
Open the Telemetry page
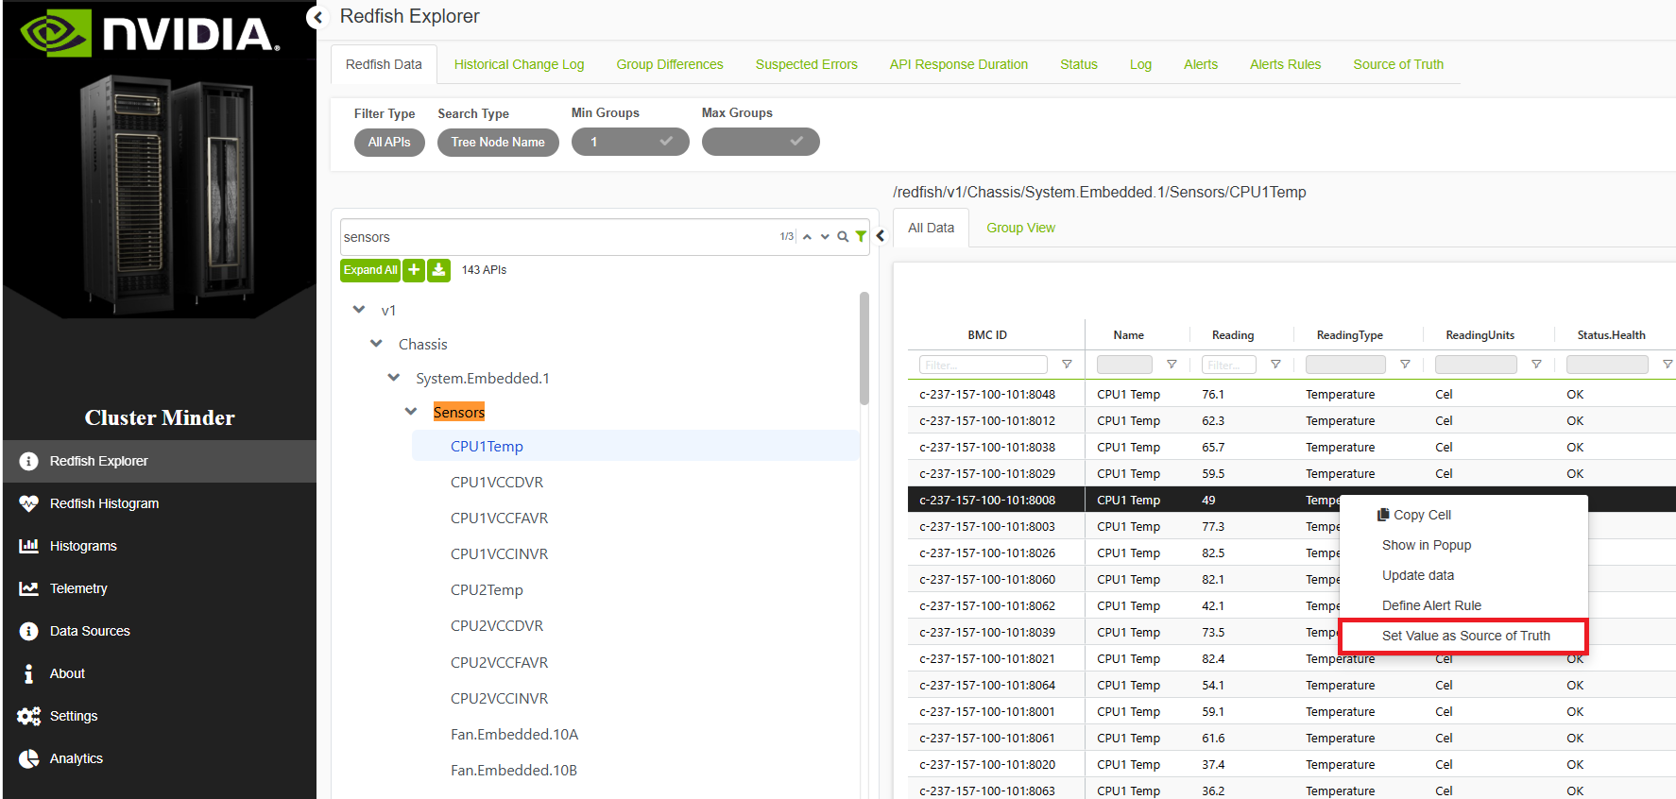[x=160, y=588]
